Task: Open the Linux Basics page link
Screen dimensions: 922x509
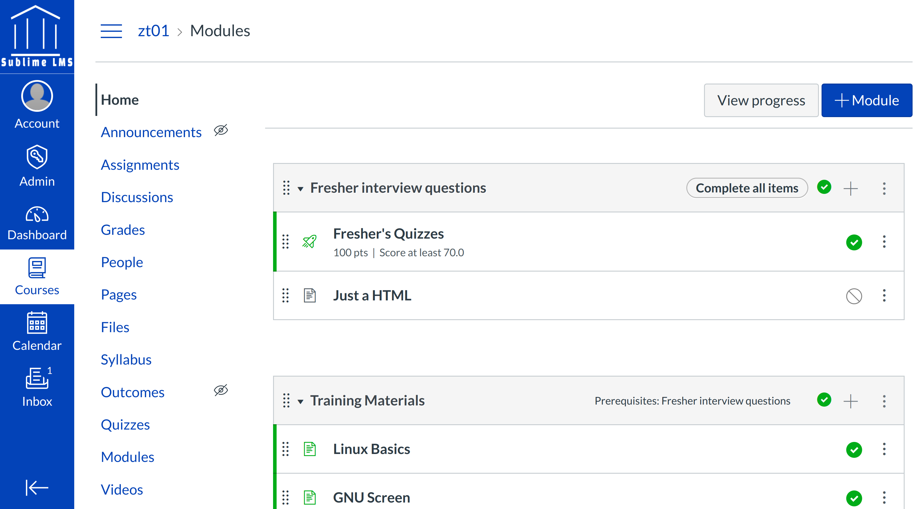Action: (371, 449)
